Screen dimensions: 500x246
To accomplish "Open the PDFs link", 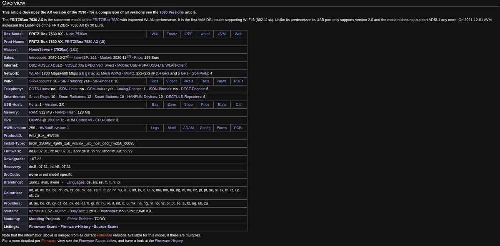I will pyautogui.click(x=238, y=81).
